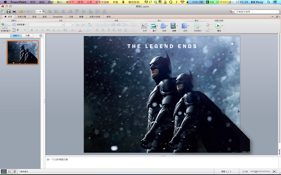Open the search options magnifier dropdown
The width and height of the screenshot is (281, 175).
pos(231,12)
